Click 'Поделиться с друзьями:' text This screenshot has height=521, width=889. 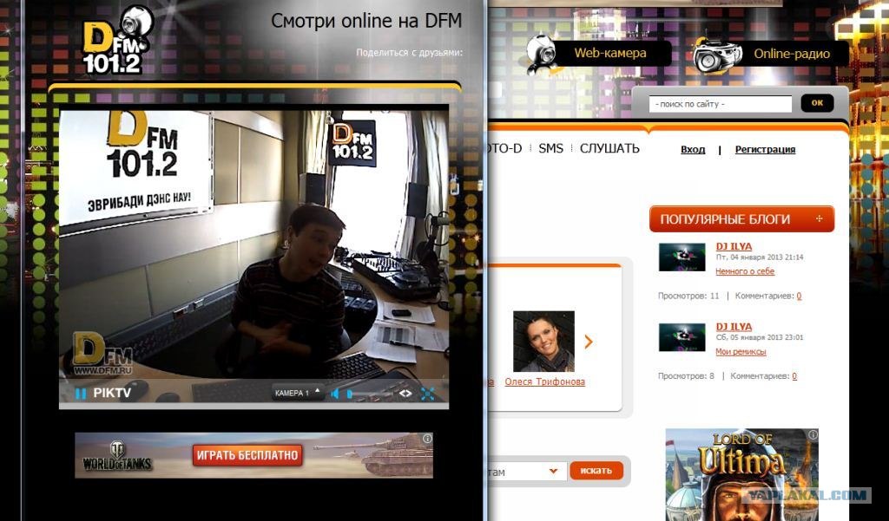click(410, 53)
